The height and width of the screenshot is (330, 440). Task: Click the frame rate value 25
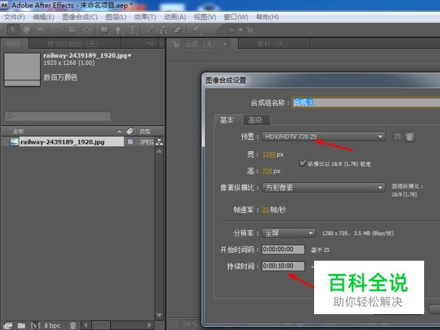click(265, 210)
